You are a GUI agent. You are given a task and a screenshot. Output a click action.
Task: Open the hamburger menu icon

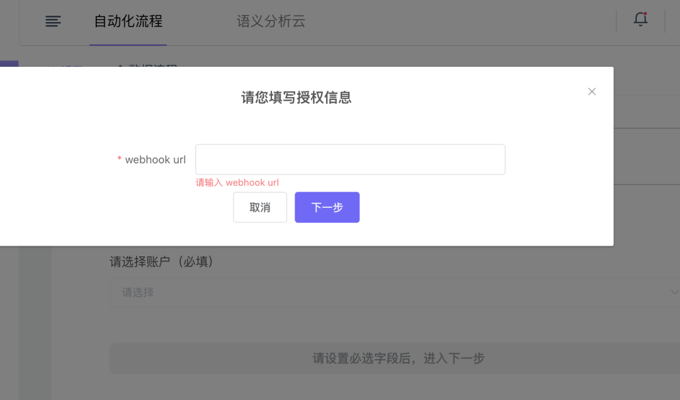tap(53, 21)
